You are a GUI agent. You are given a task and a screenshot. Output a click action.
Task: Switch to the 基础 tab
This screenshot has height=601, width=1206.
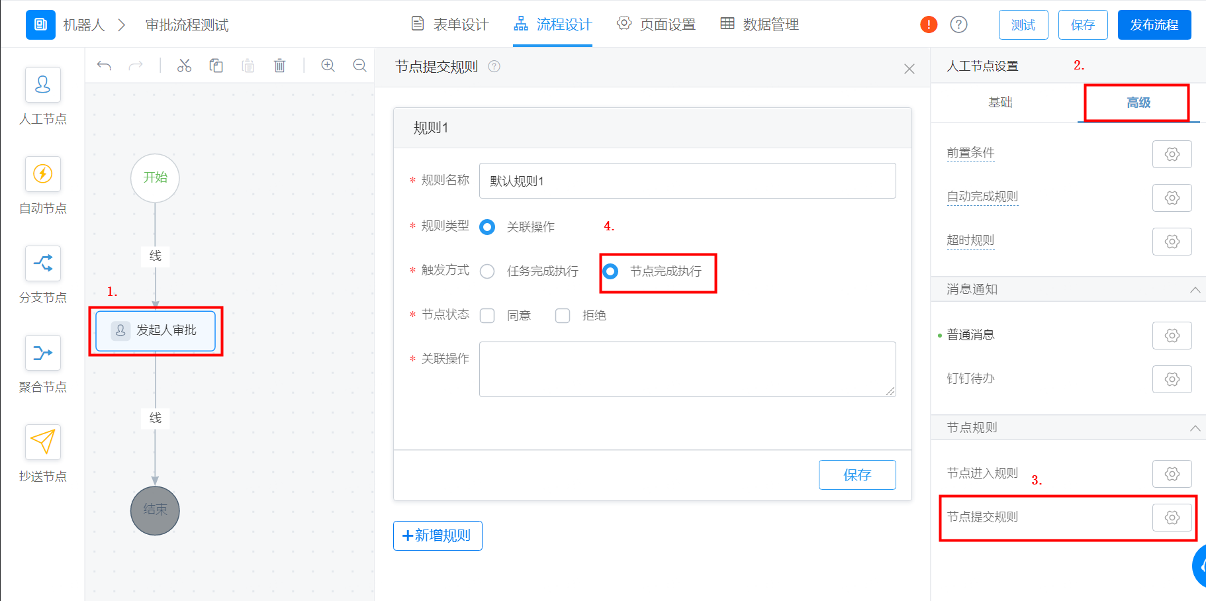[1000, 103]
